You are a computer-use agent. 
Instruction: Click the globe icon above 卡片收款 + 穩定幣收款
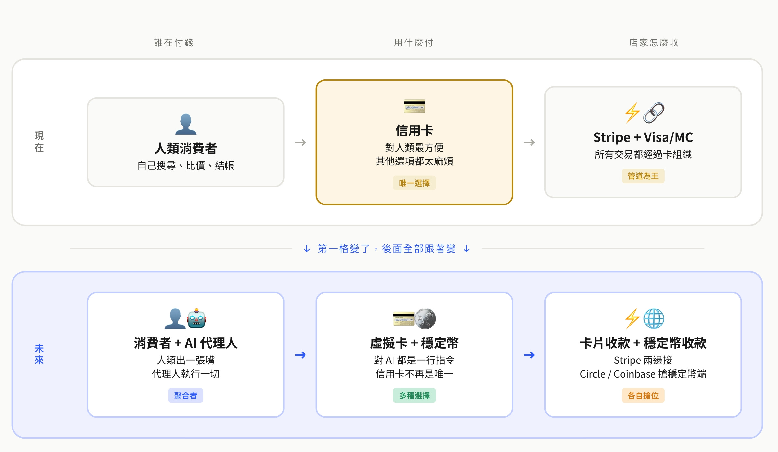click(x=654, y=319)
